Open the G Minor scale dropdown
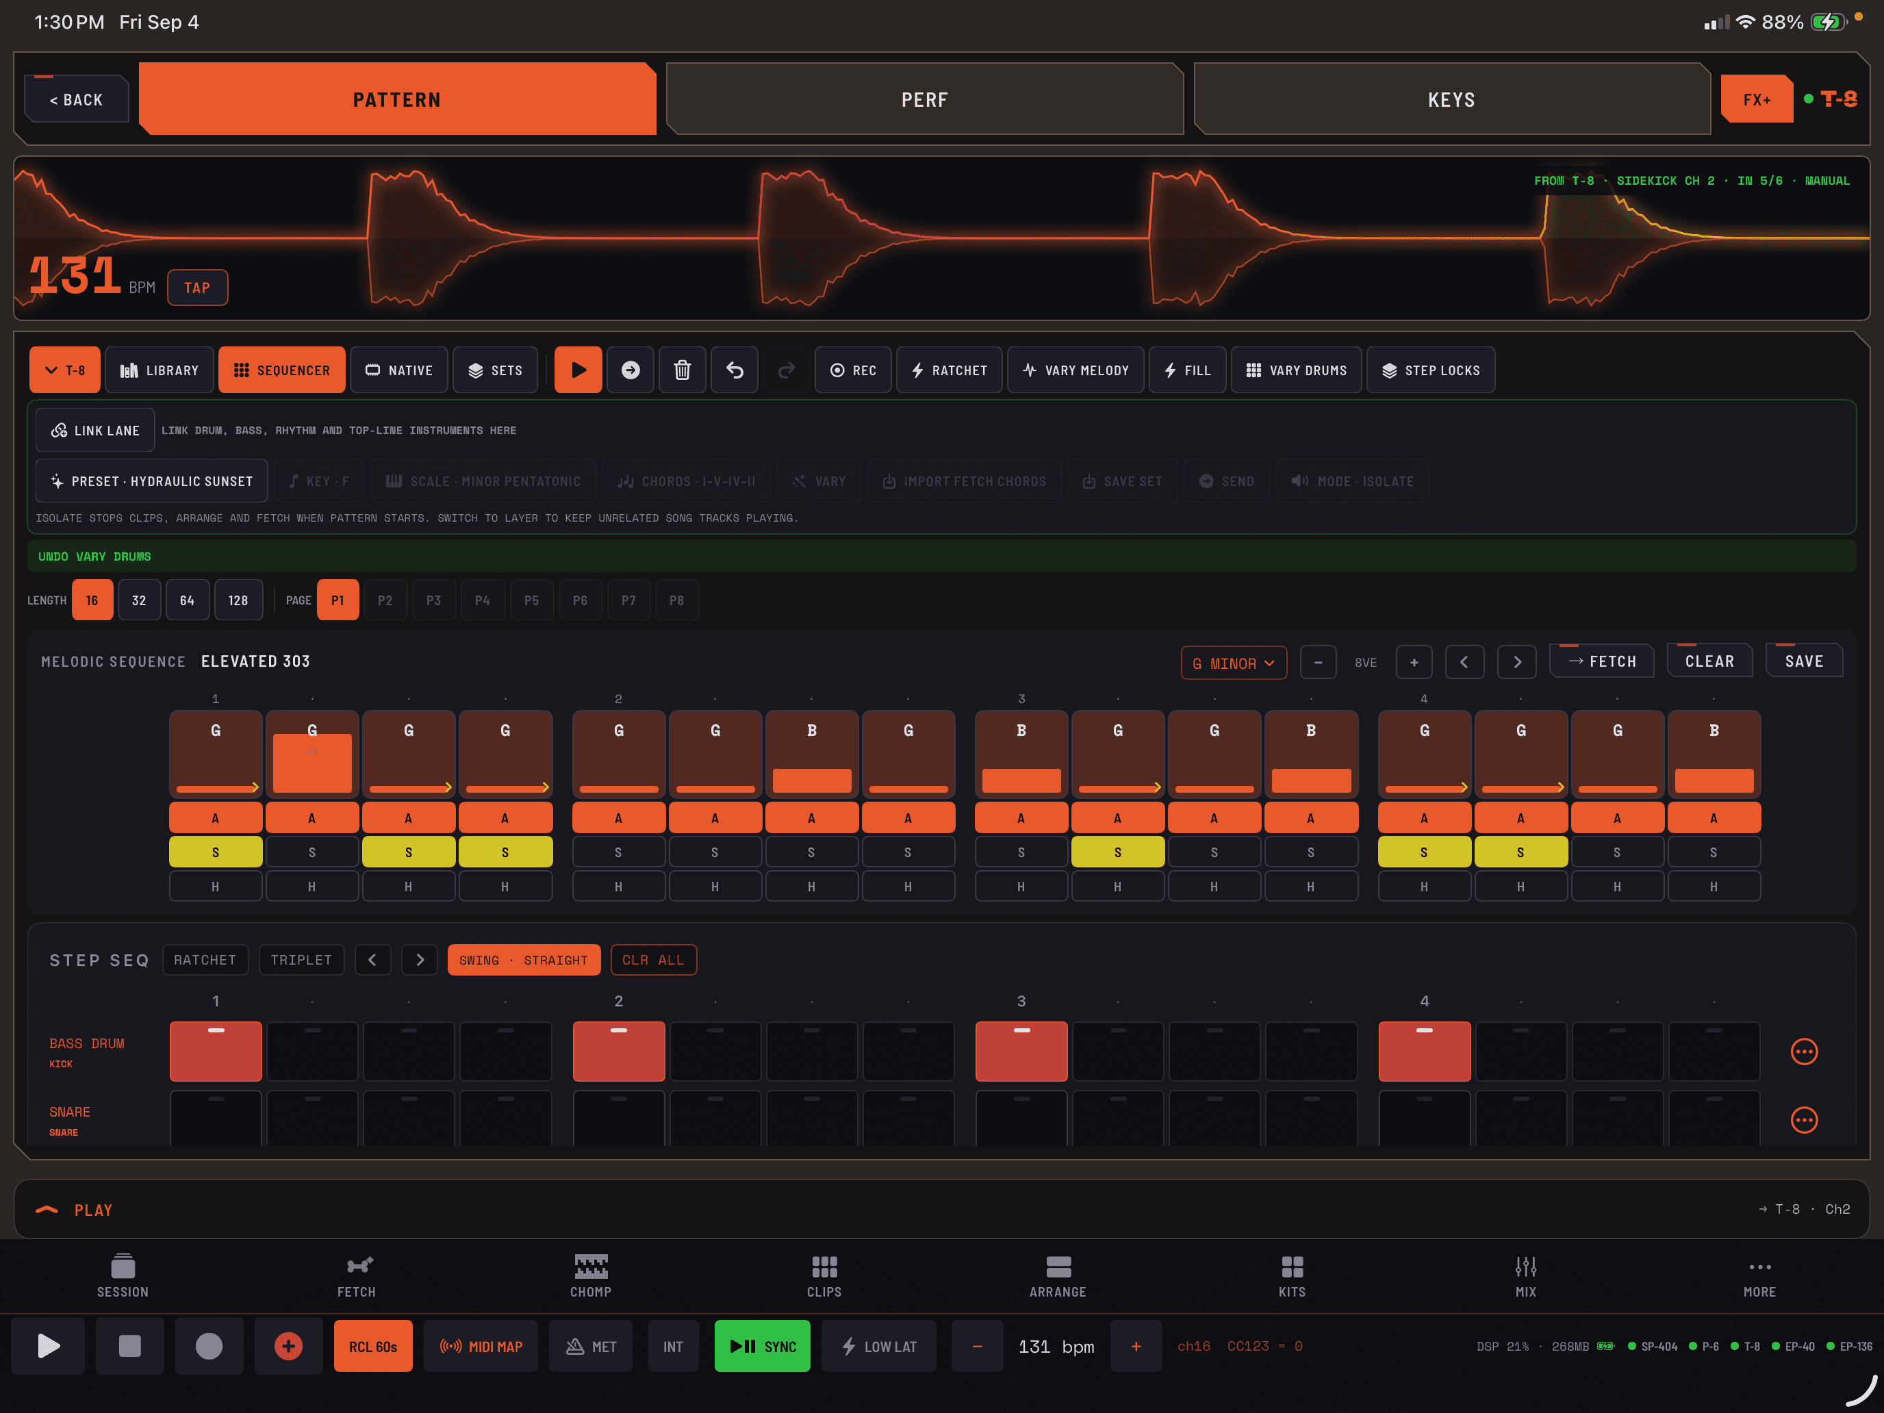 point(1233,663)
